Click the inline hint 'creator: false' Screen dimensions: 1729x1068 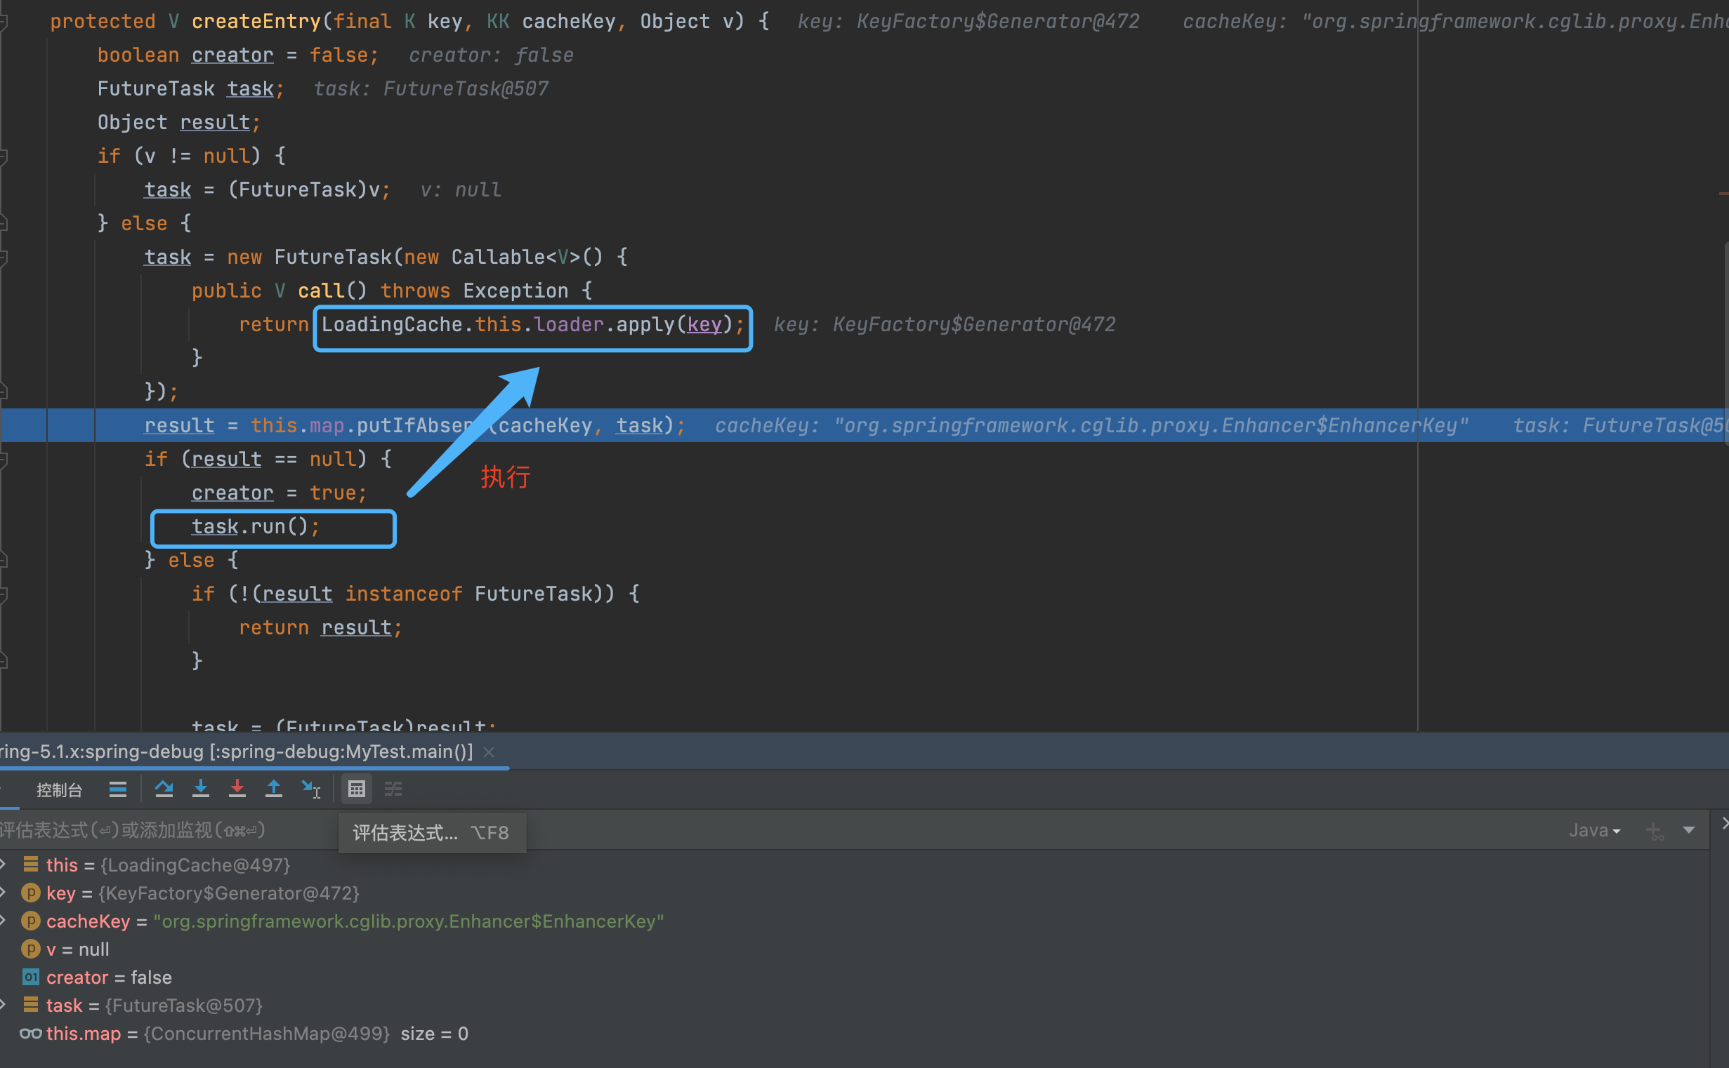(492, 55)
